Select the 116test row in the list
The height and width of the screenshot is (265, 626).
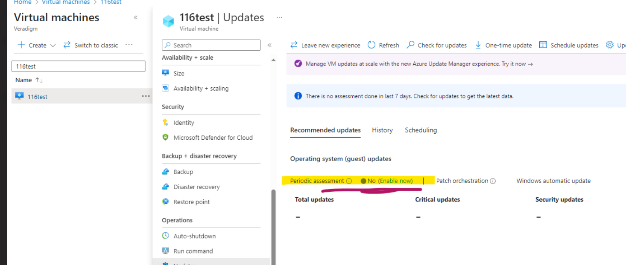pyautogui.click(x=81, y=96)
